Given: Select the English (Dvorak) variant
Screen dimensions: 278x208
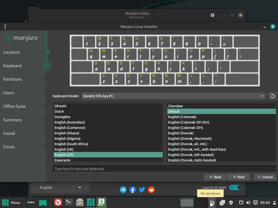Looking at the screenshot, I should click(x=222, y=133).
